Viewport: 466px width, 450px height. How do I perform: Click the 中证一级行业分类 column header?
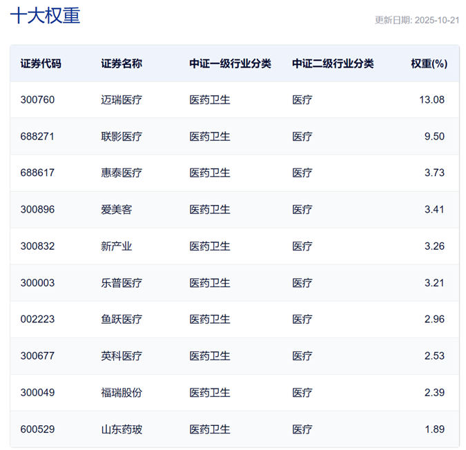coord(231,63)
